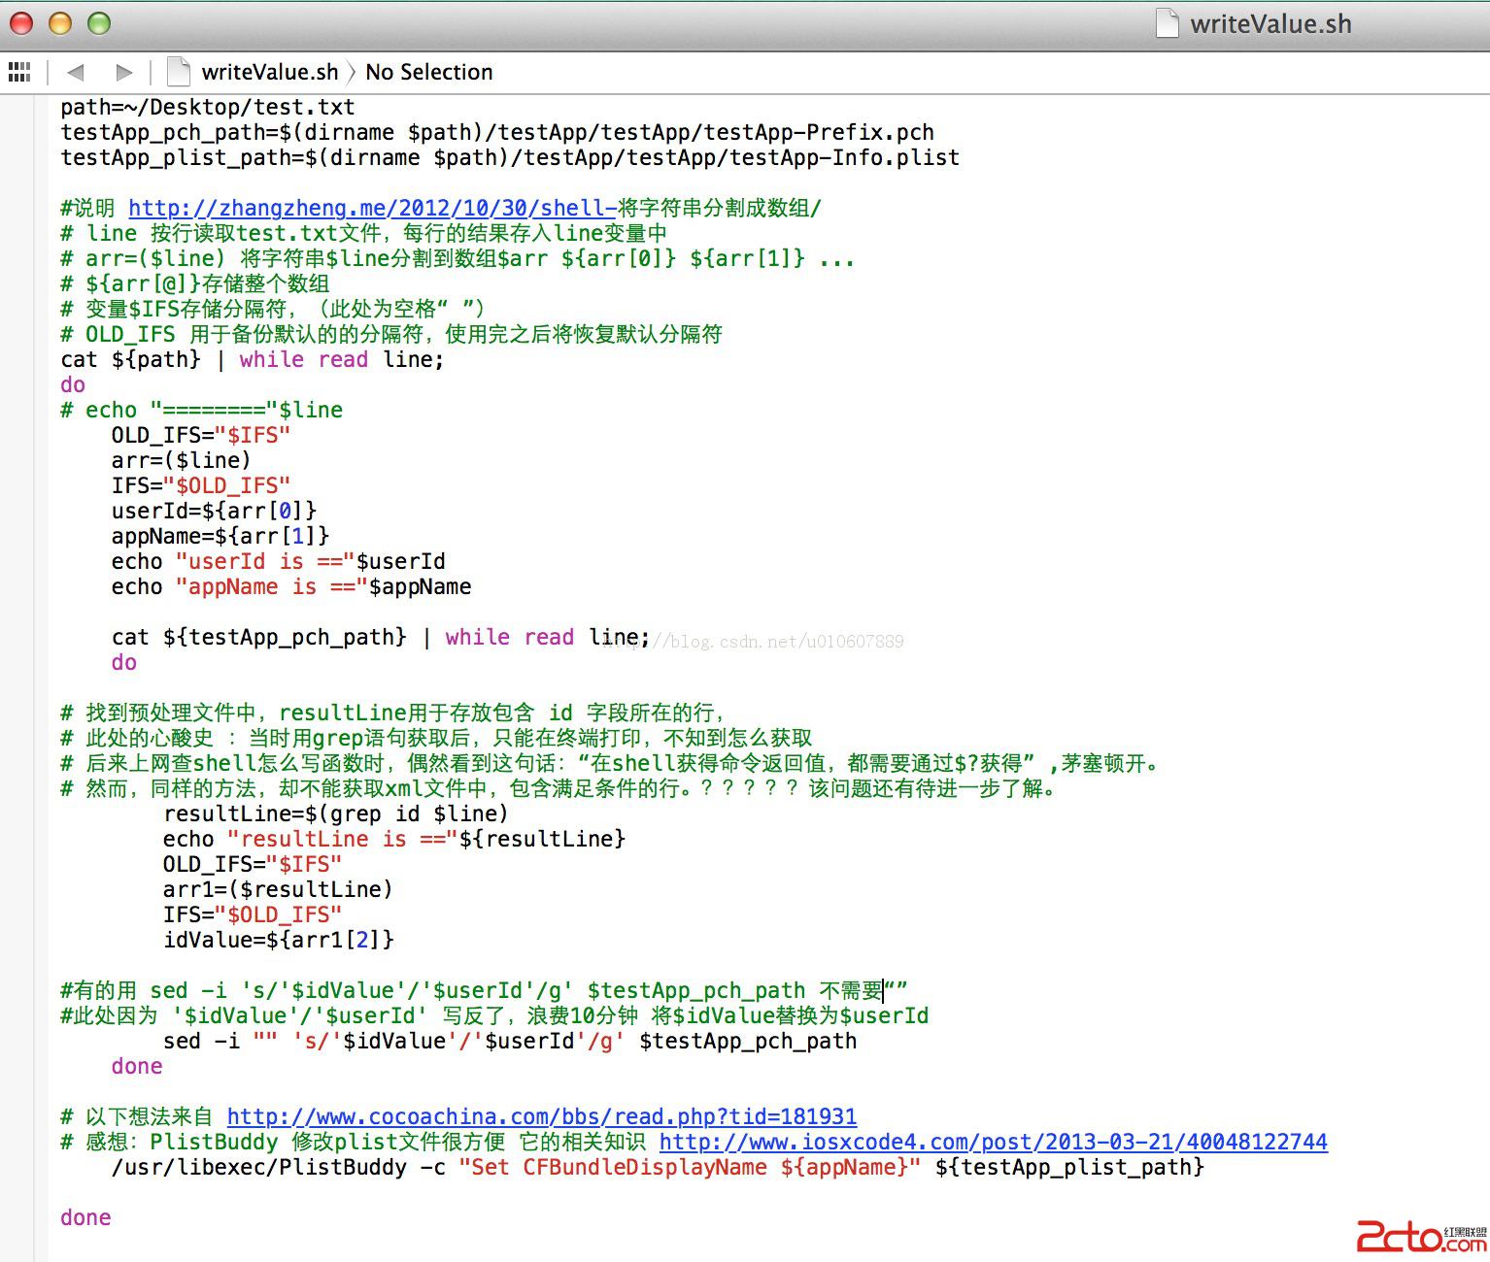This screenshot has height=1262, width=1490.
Task: Click the file icon in jump bar
Action: click(178, 72)
